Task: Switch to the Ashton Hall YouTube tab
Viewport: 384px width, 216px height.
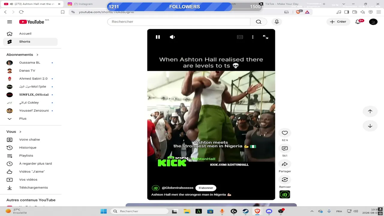Action: click(x=32, y=4)
